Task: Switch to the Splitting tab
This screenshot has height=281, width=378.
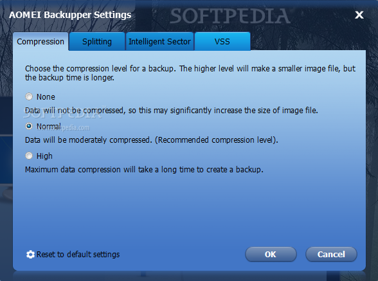Action: 97,42
